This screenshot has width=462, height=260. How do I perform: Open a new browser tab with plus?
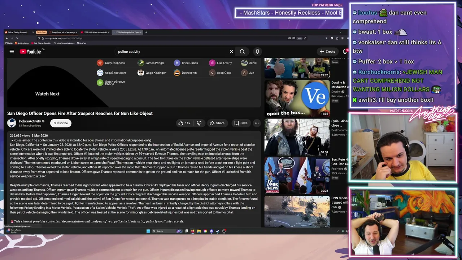tap(146, 32)
